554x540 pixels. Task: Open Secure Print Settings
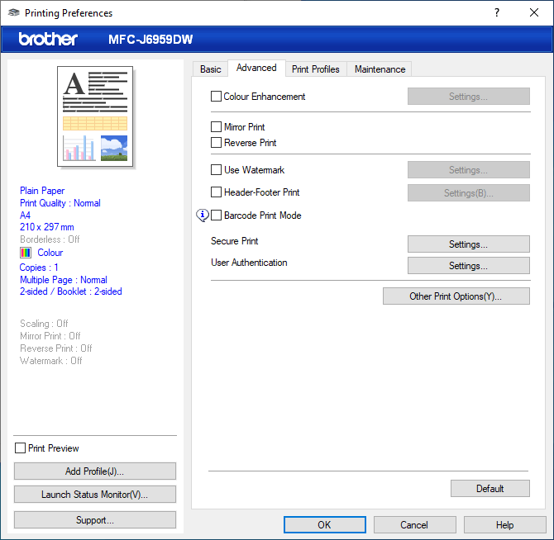468,244
